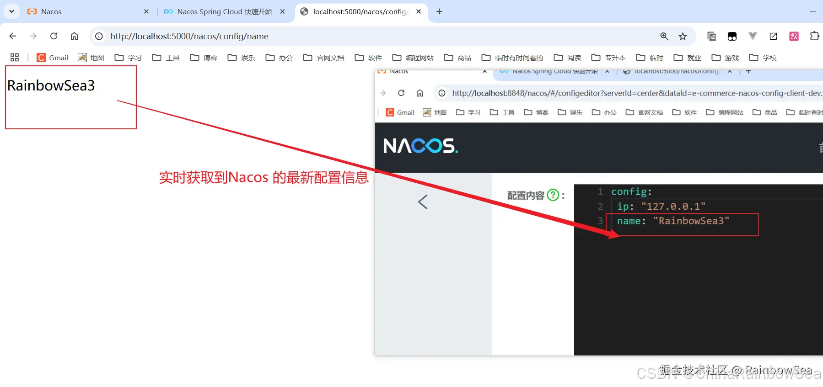
Task: Reload icon in embedded Nacos window
Action: pos(401,93)
